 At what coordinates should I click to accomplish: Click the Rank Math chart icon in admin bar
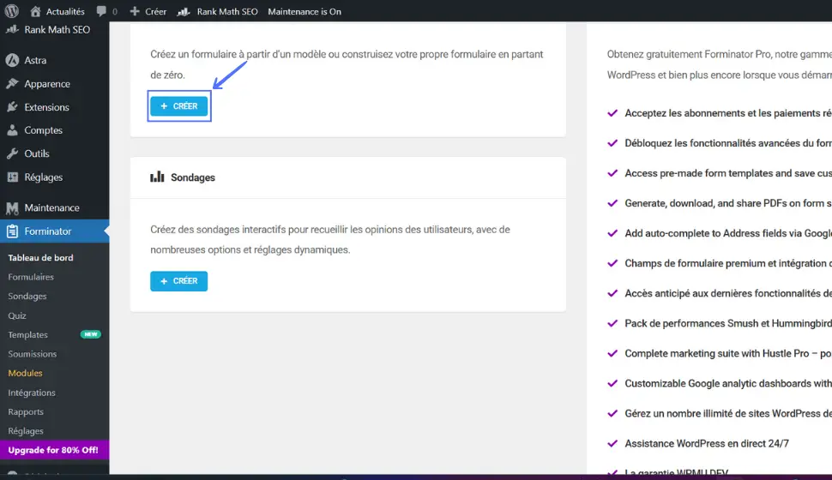pos(184,11)
